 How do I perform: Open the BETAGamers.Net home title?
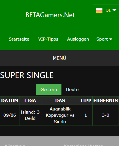coord(50,15)
